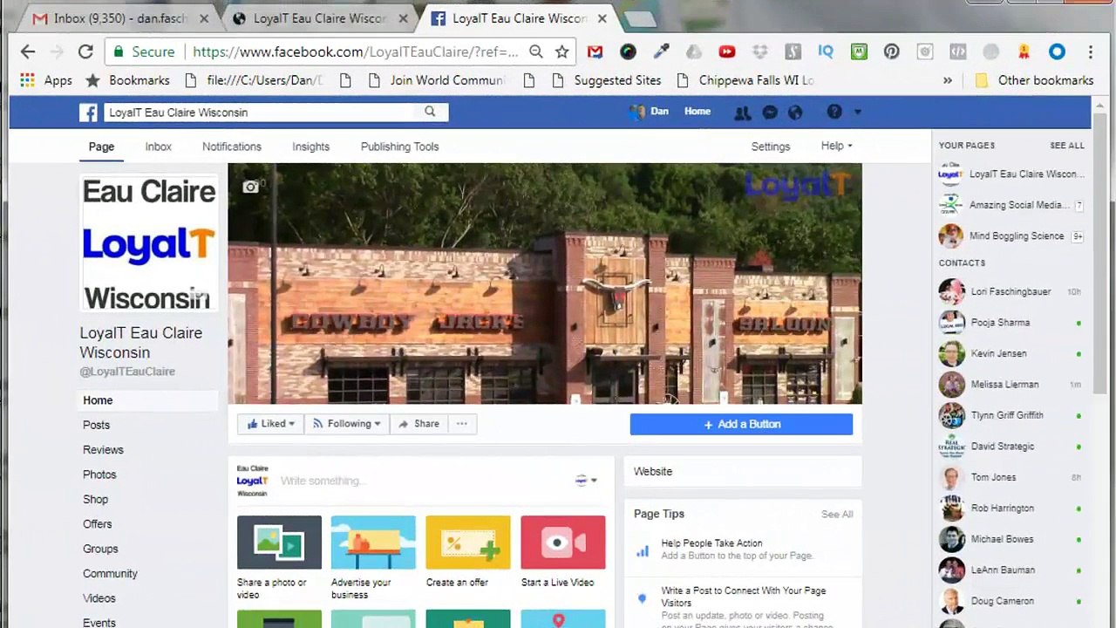The image size is (1116, 628).
Task: Open chat with Pooja Sharma
Action: [1011, 323]
